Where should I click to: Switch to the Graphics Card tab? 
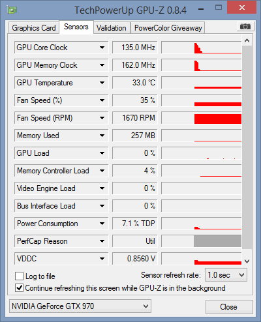click(34, 28)
